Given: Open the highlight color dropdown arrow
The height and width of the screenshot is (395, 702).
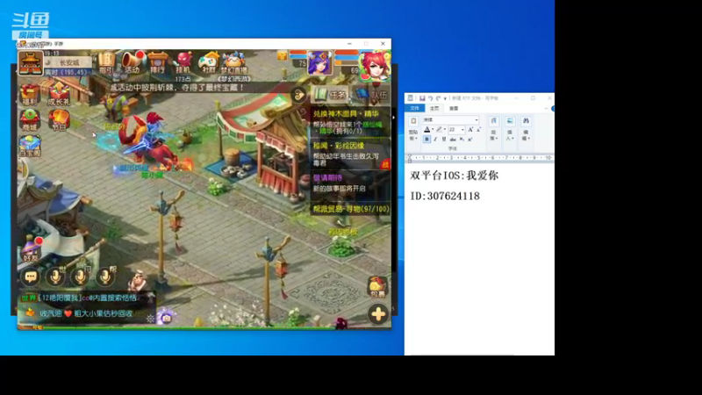Looking at the screenshot, I should (x=445, y=129).
